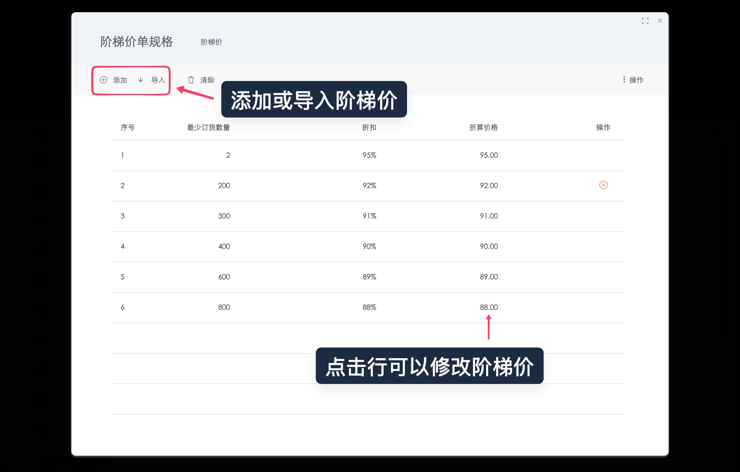Click the tier row priced at 89.00
The width and height of the screenshot is (740, 472).
tap(333, 277)
